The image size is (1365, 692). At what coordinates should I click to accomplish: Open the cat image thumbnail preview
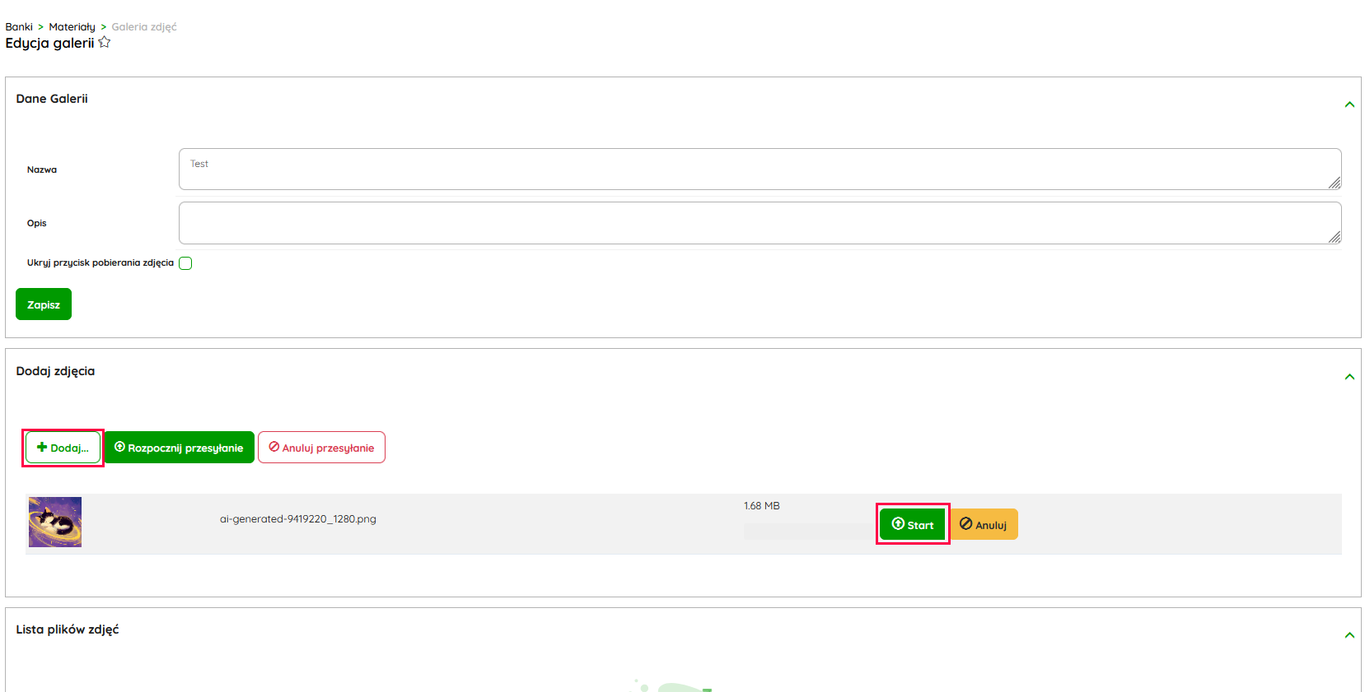55,522
